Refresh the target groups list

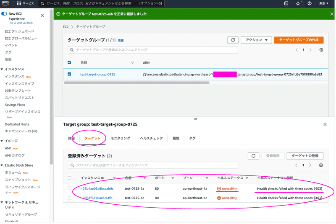(233, 40)
